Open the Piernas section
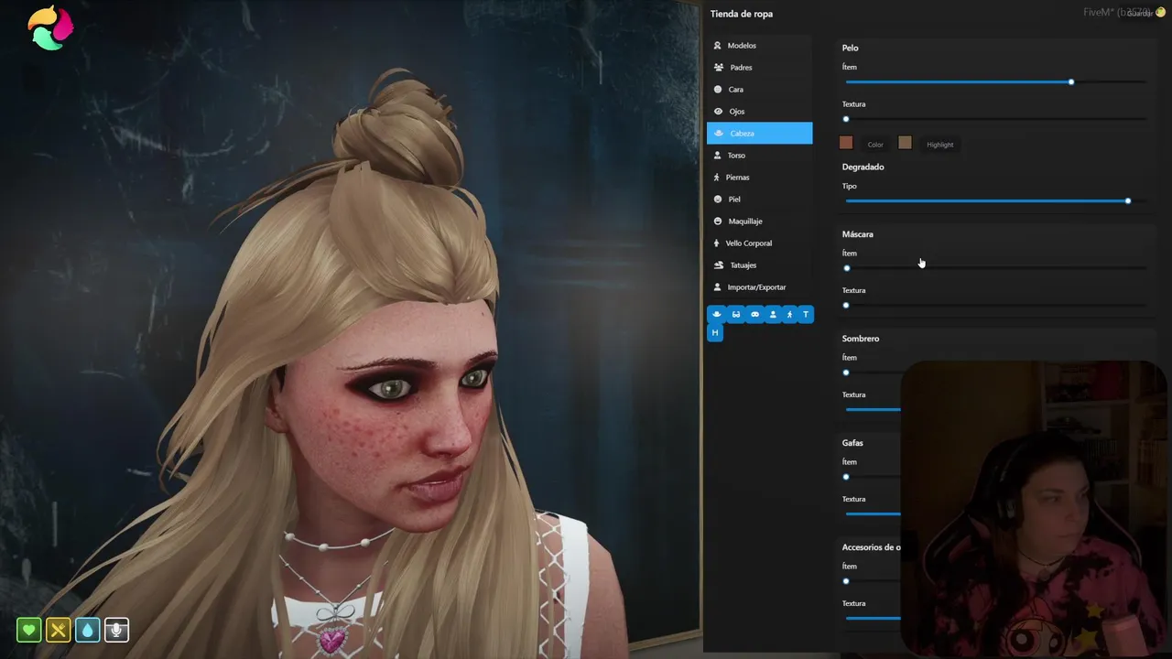Screen dimensions: 1172x659 pyautogui.click(x=759, y=178)
